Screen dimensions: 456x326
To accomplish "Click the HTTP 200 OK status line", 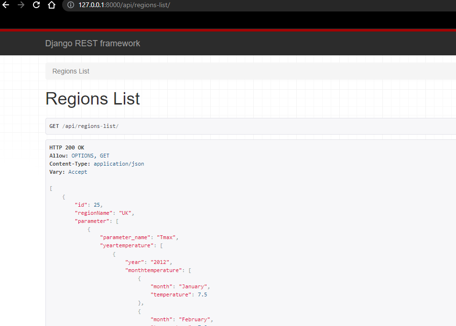I will coord(66,147).
